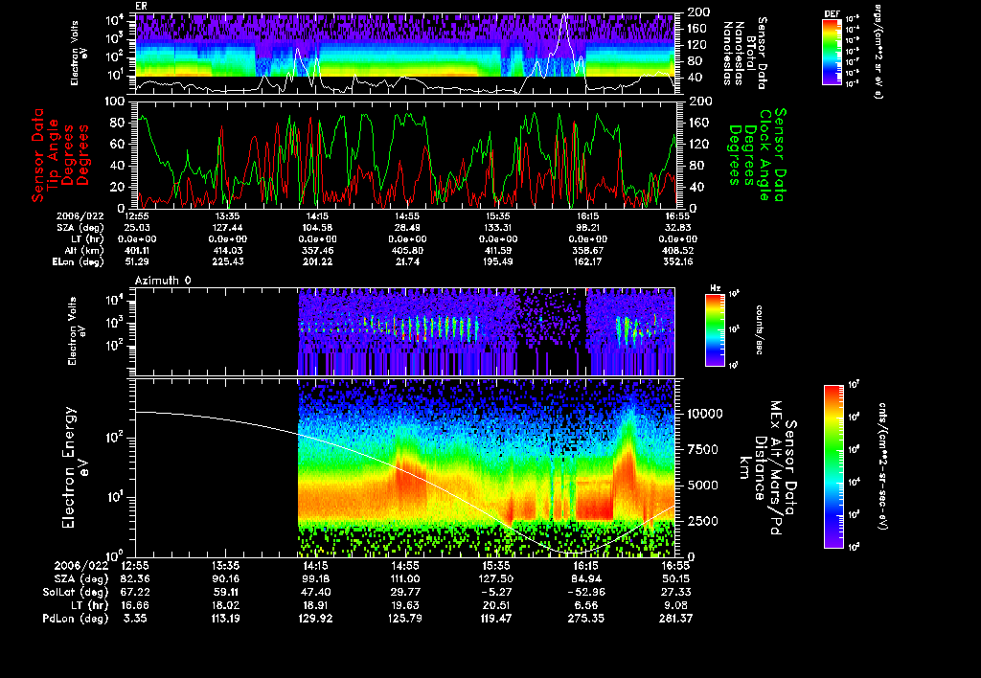The width and height of the screenshot is (981, 678).
Task: Click the 7500 km distance tick label
Action: (705, 449)
